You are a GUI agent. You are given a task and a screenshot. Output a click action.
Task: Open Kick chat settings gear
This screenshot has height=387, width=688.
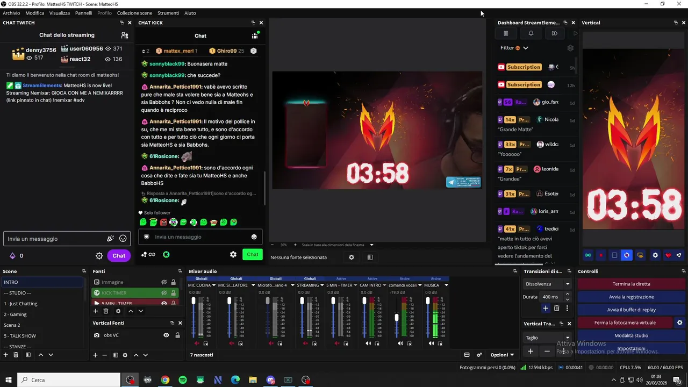[x=233, y=254]
